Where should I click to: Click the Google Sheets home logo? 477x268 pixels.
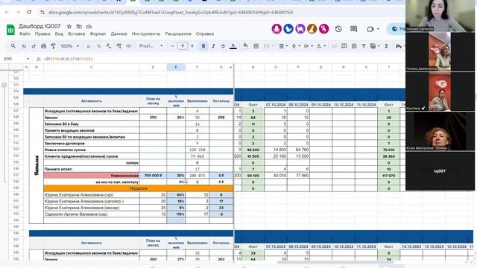click(x=10, y=30)
